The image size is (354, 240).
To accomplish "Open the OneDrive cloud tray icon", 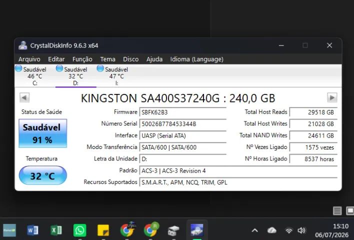I will click(272, 230).
